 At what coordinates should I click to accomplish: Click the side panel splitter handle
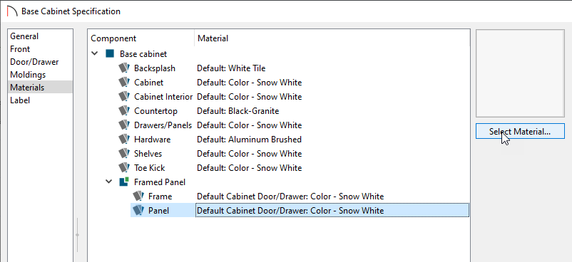pyautogui.click(x=77, y=235)
